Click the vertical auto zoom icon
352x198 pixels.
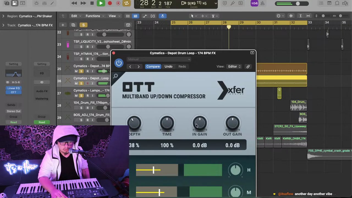(x=301, y=16)
